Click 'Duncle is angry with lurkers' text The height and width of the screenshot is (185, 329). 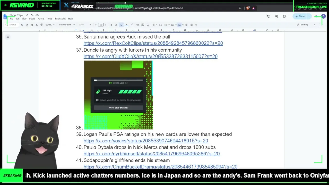tap(133, 50)
